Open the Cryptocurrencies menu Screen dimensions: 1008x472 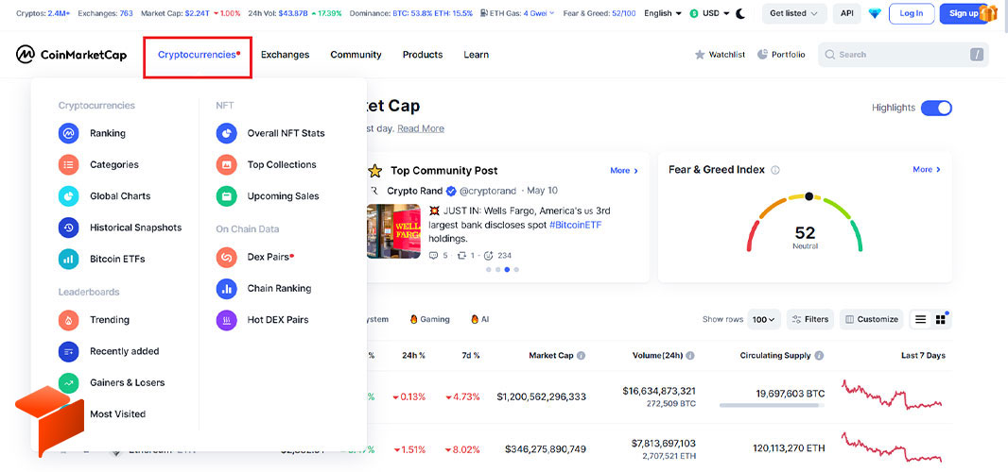pyautogui.click(x=198, y=56)
